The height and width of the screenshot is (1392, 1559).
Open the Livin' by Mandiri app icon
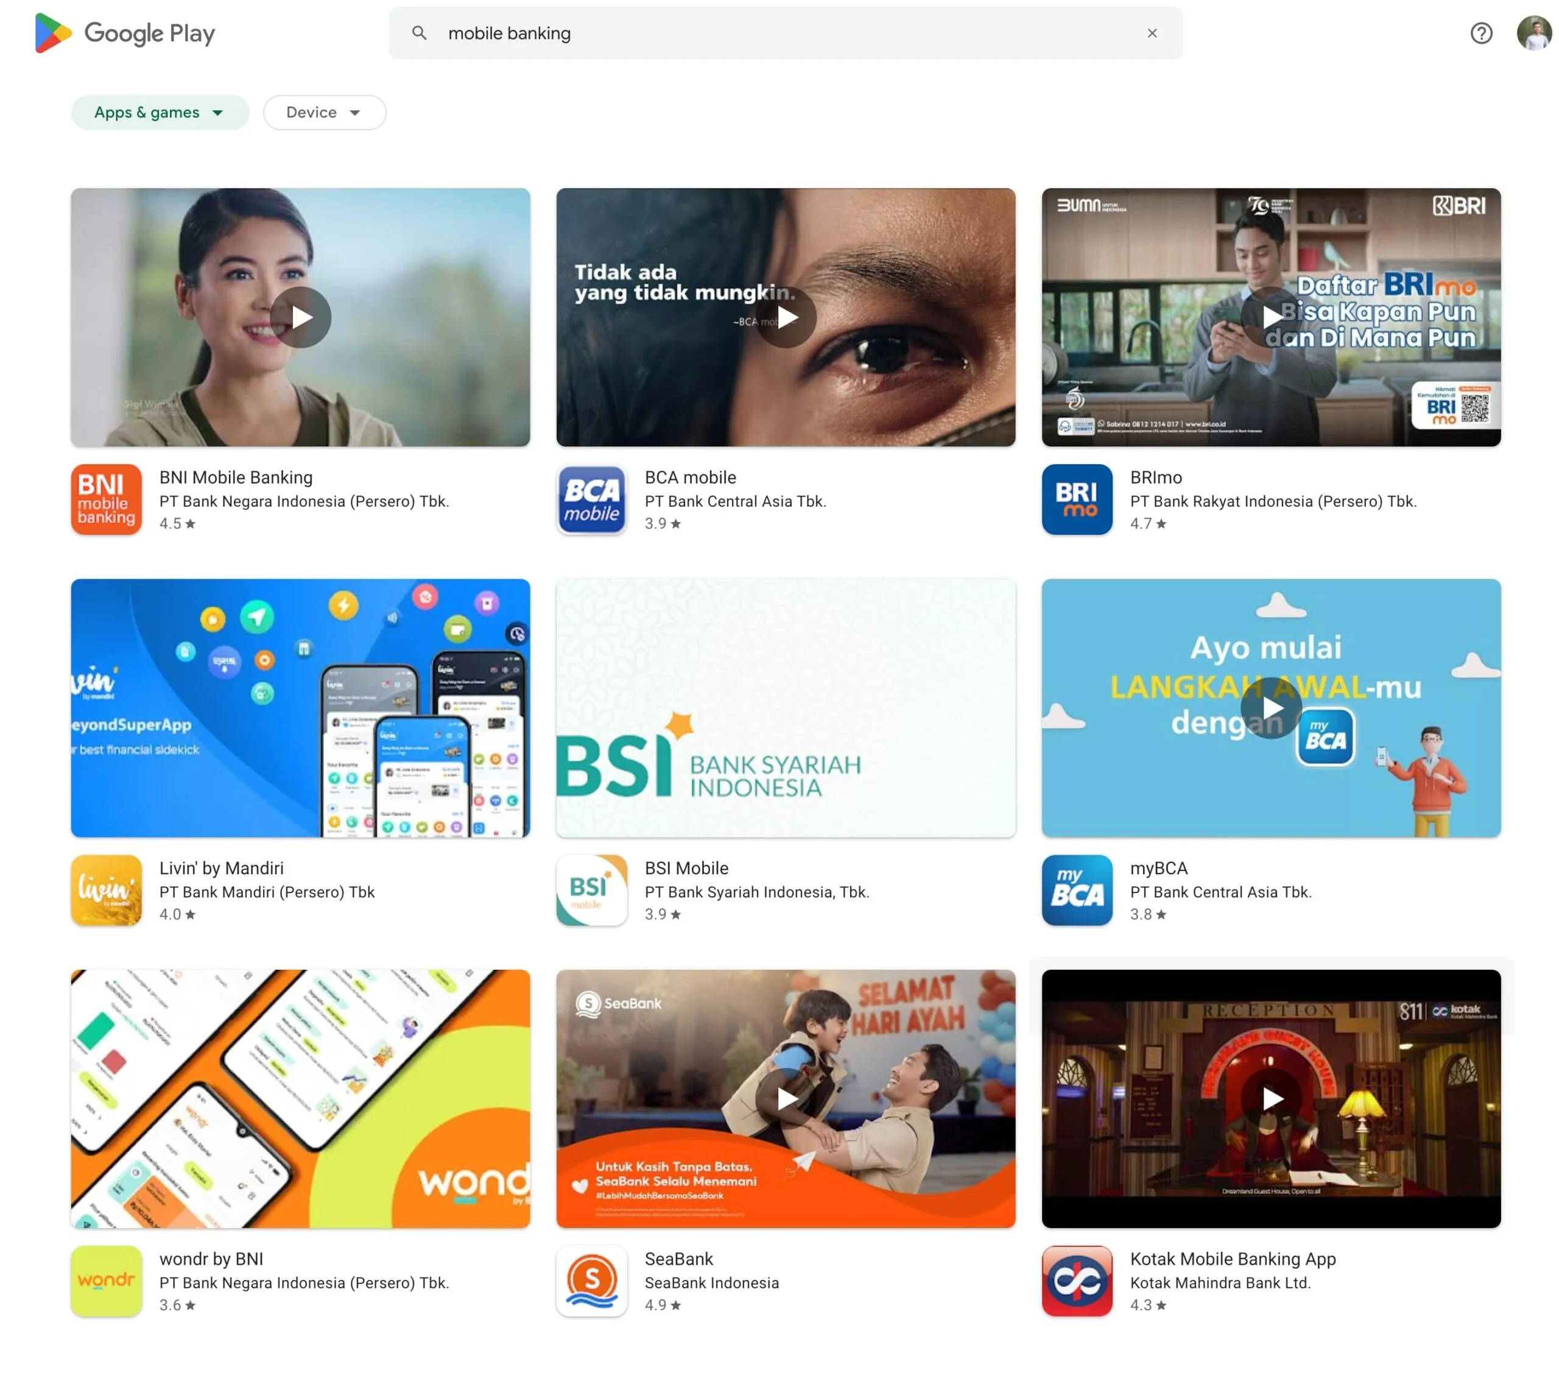105,890
